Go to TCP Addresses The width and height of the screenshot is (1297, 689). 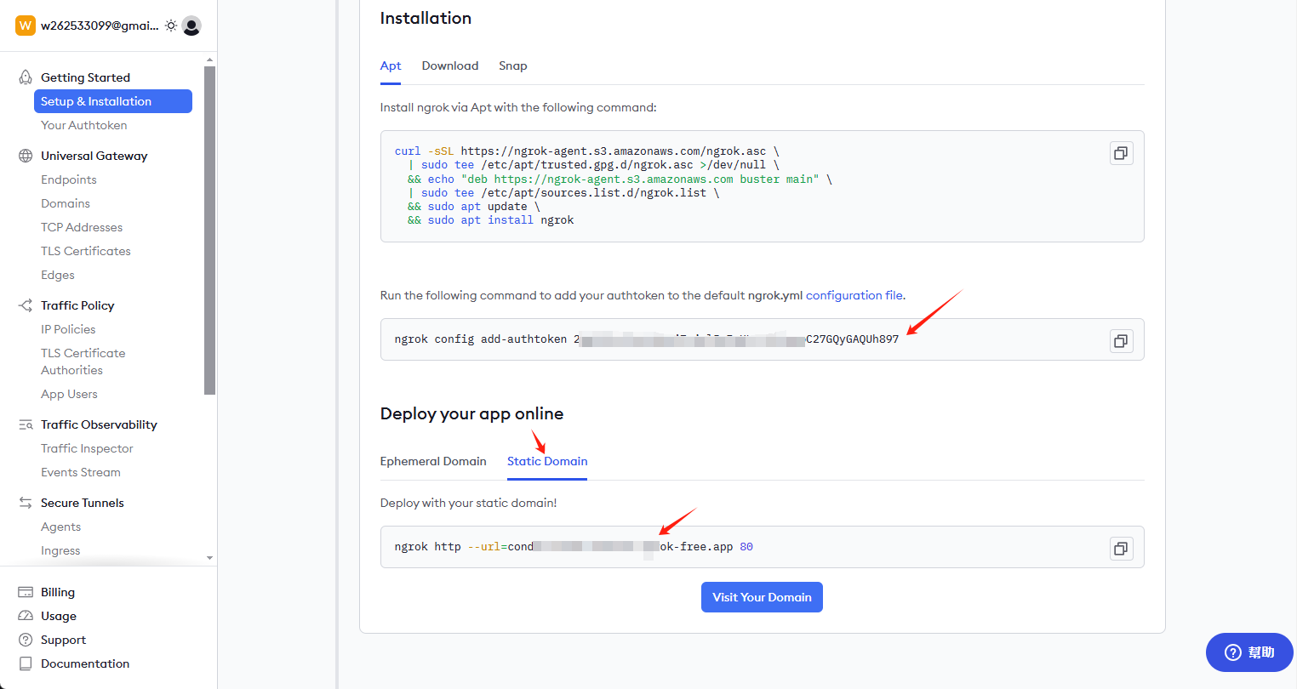82,227
